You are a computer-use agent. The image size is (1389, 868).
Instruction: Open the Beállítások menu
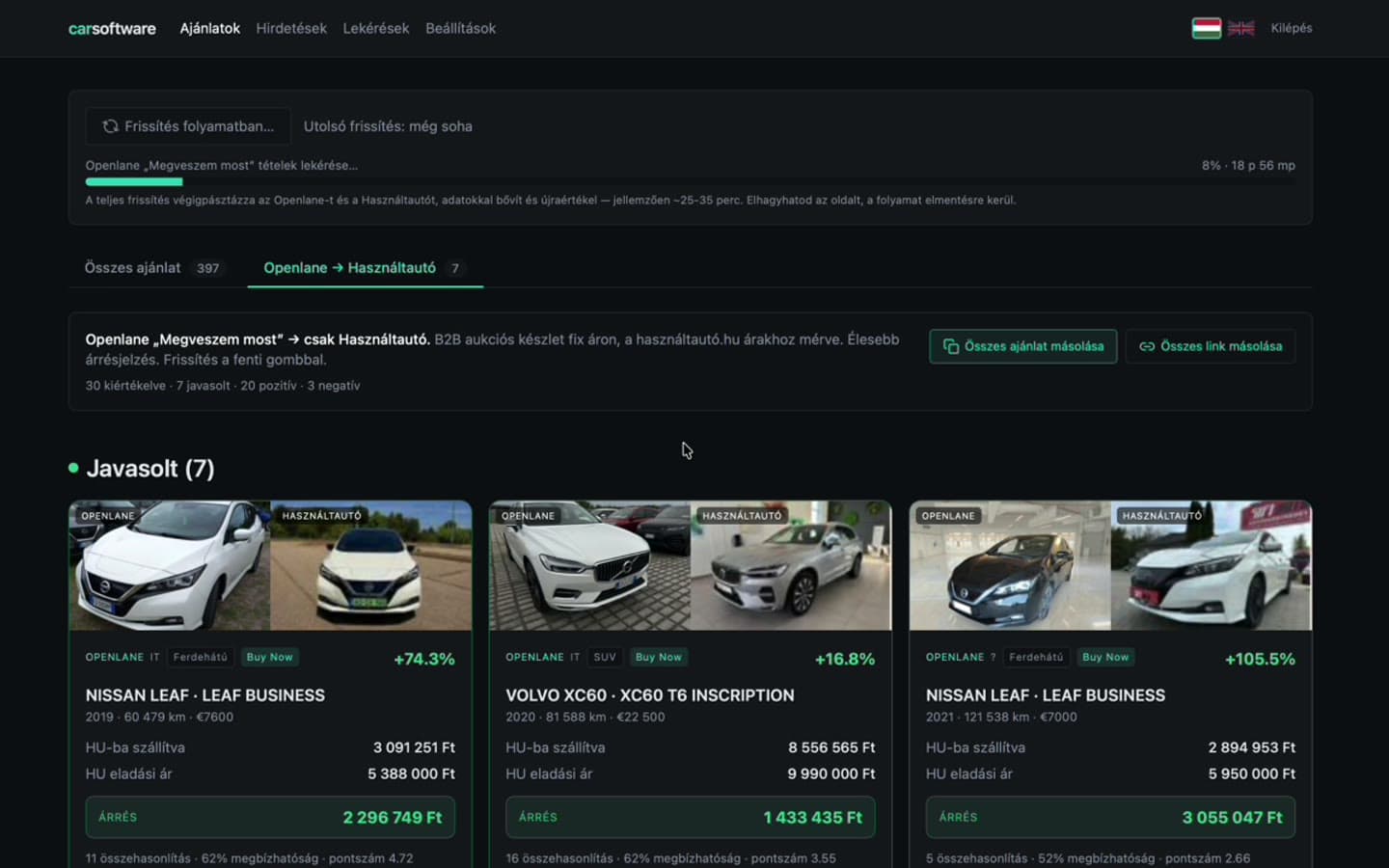click(x=461, y=28)
